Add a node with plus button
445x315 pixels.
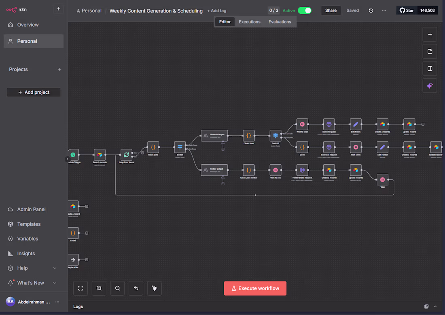[430, 34]
